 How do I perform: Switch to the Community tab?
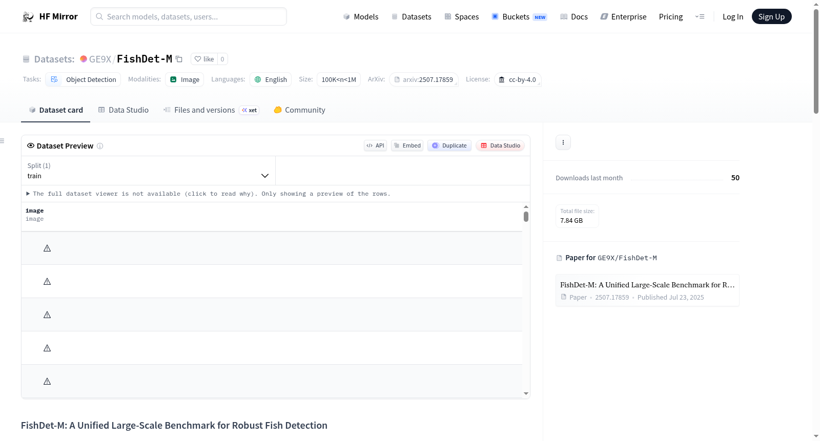click(299, 110)
